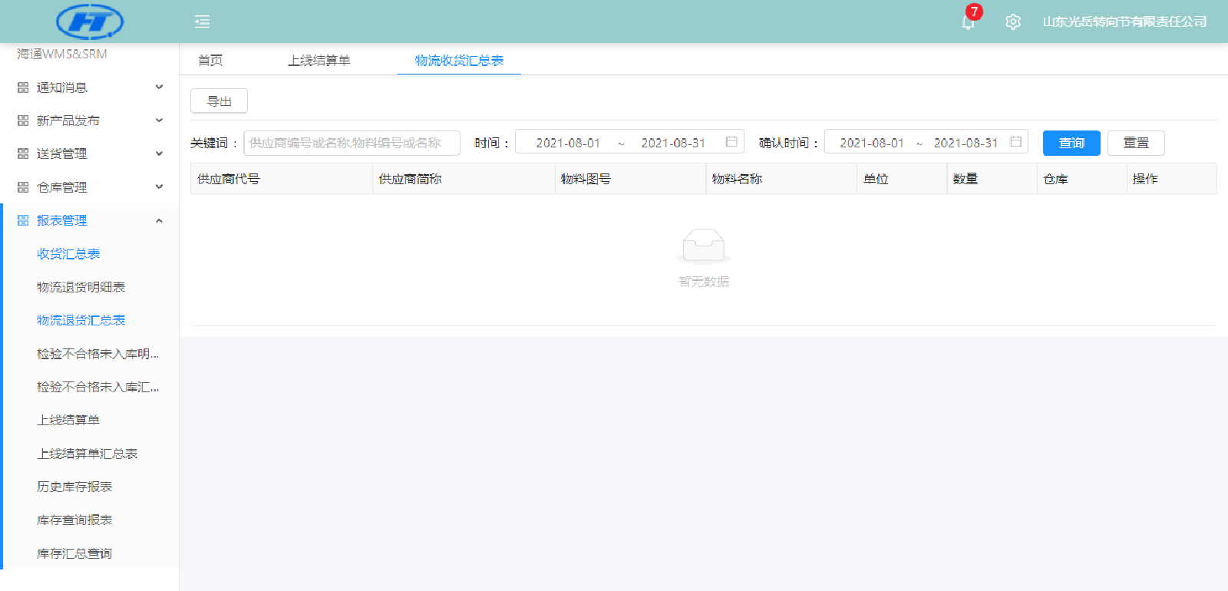Expand the 新产品发布 menu chevron
The image size is (1228, 591).
click(x=159, y=121)
